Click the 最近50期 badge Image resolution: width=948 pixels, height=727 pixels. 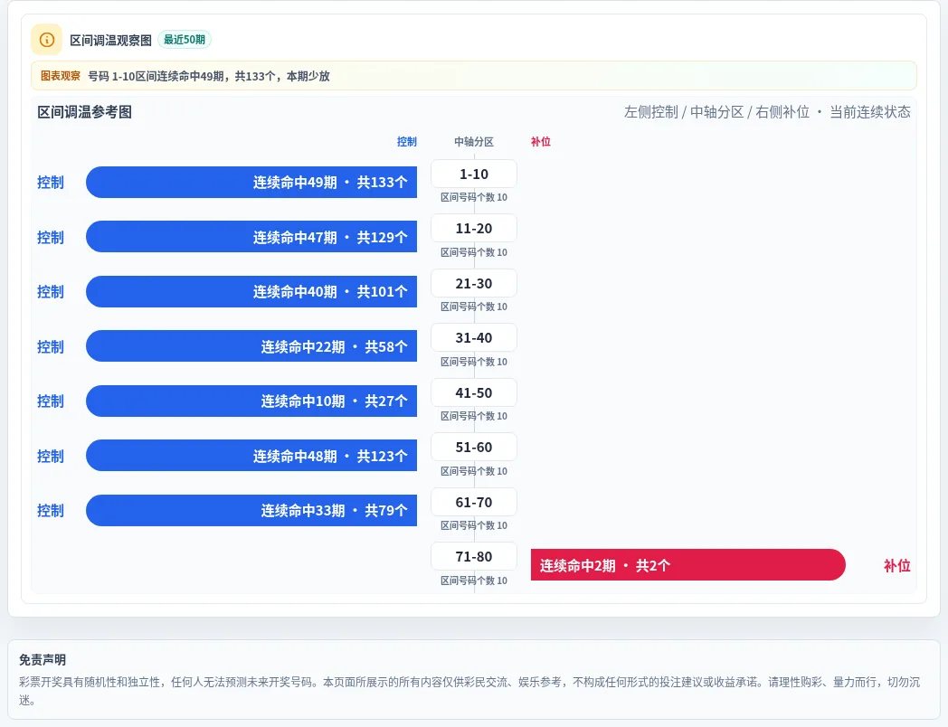pos(185,40)
